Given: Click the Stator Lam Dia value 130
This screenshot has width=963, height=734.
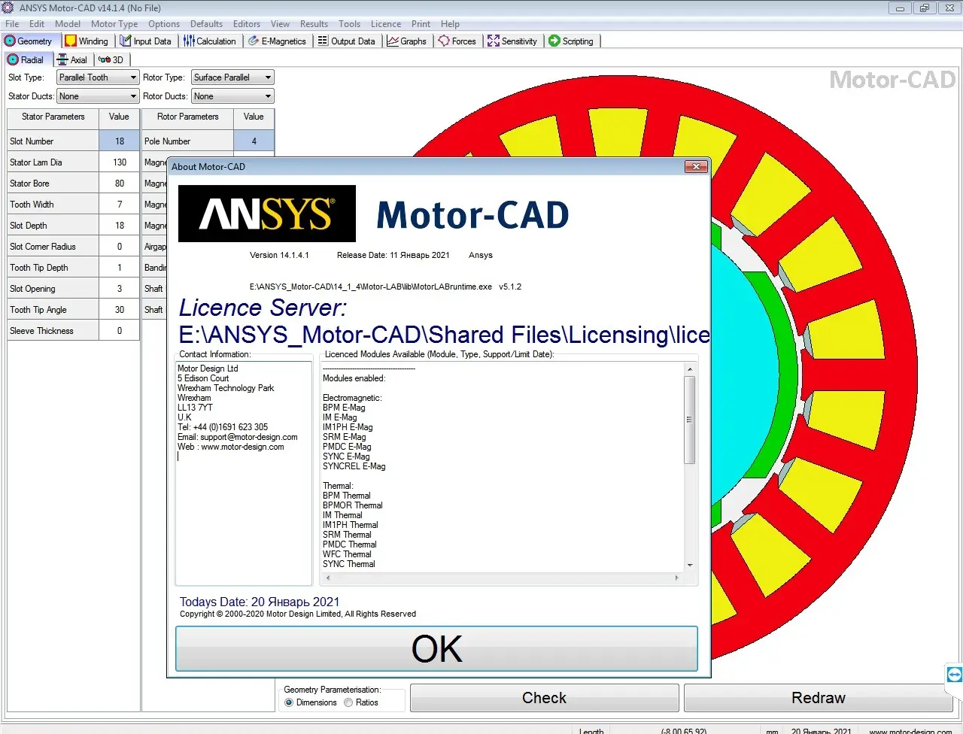Looking at the screenshot, I should coord(120,162).
